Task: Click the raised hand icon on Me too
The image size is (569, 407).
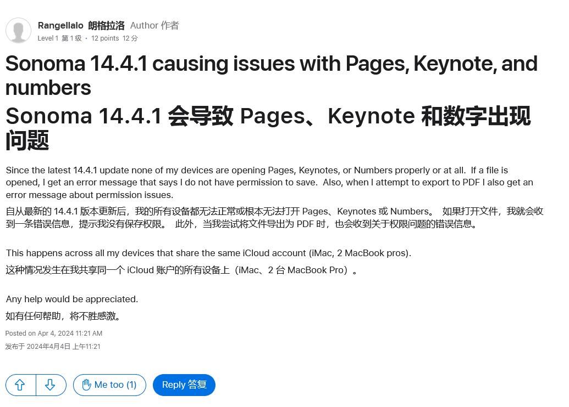Action: (87, 385)
